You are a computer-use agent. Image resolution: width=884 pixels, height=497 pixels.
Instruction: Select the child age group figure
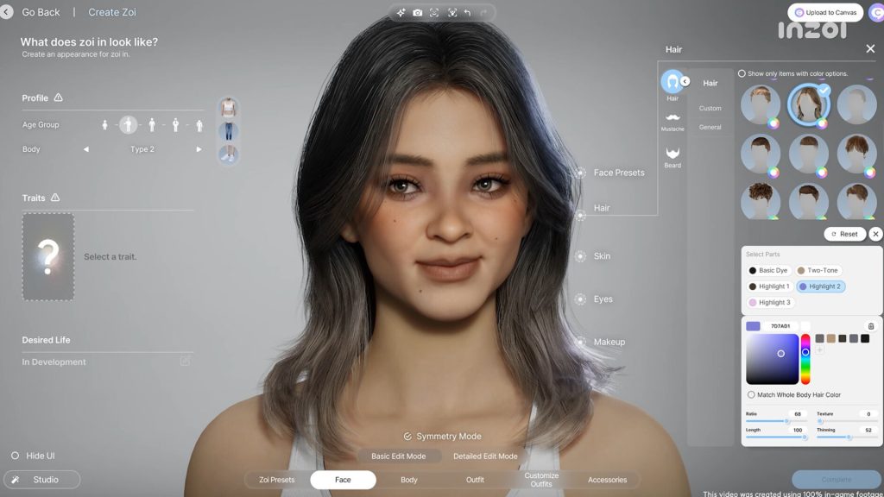point(104,125)
